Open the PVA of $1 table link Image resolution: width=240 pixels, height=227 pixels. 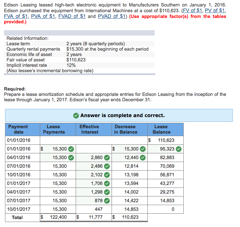pyautogui.click(x=43, y=16)
